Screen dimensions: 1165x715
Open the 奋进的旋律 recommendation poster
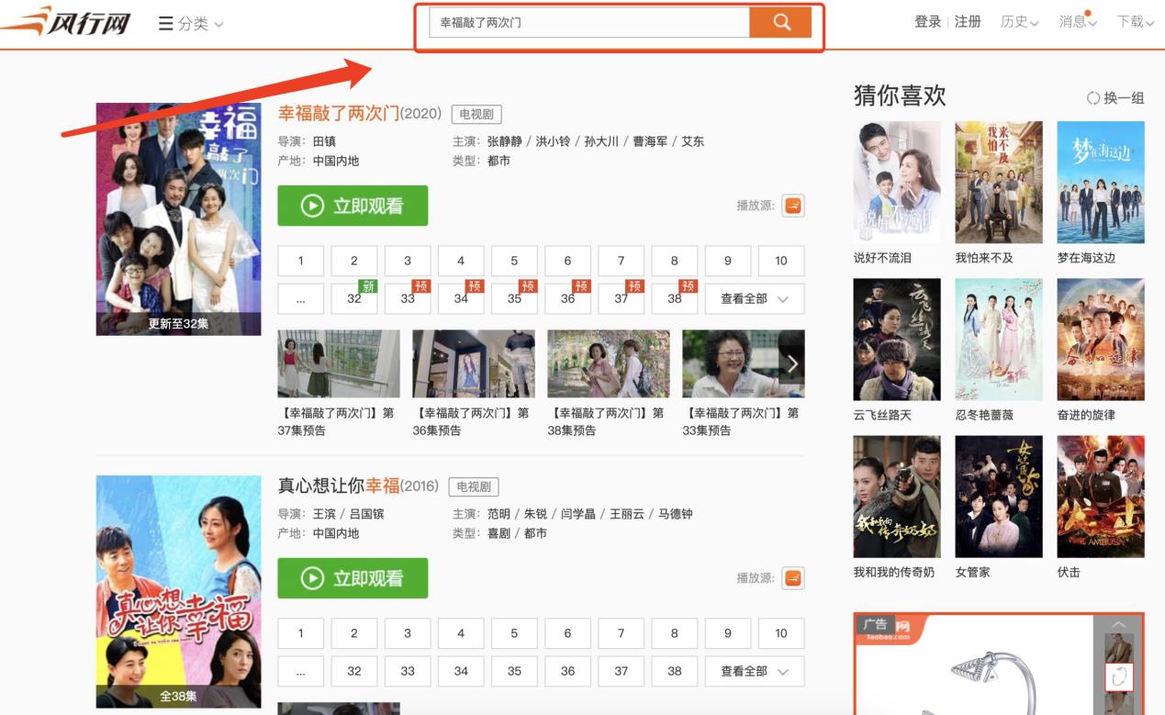[x=1101, y=340]
